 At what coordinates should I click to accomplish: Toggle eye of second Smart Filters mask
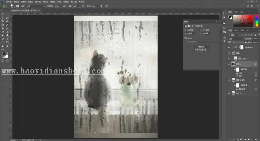pos(235,85)
